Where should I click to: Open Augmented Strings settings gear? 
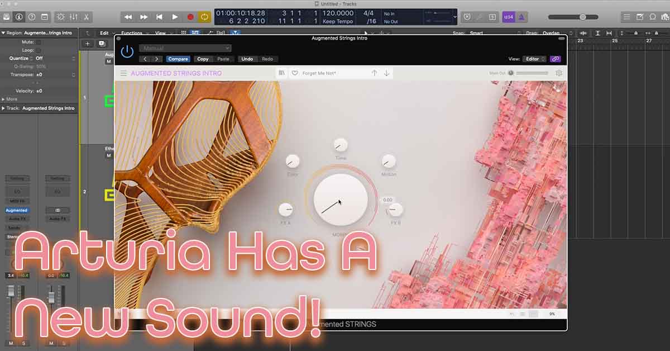tap(559, 73)
